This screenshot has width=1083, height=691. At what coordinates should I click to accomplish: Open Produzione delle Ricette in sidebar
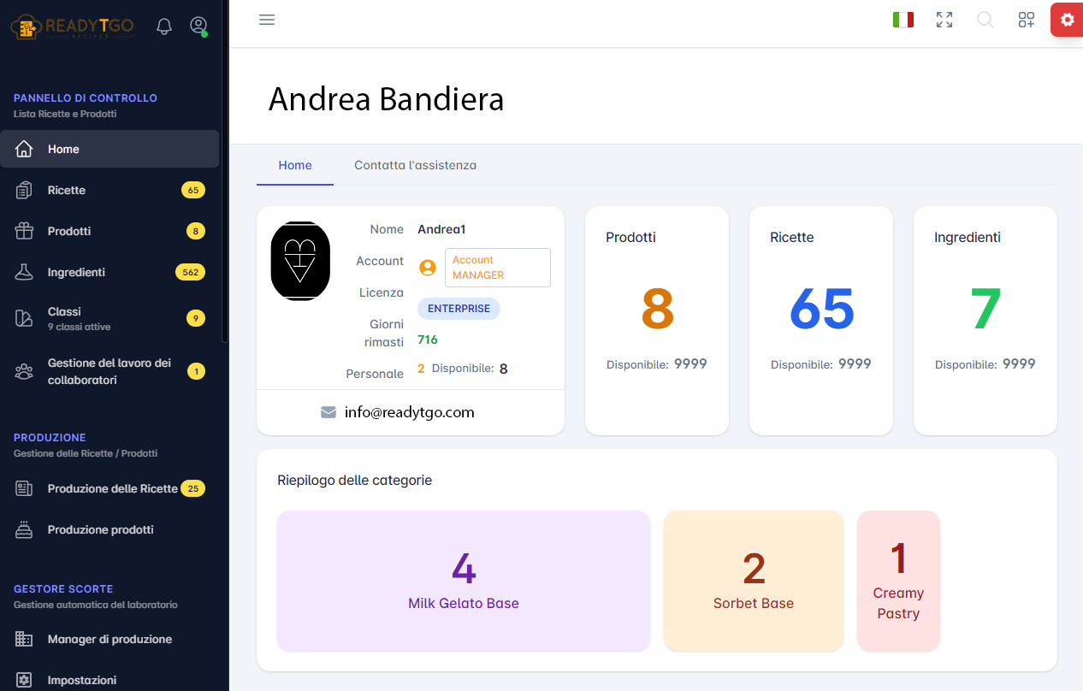112,488
